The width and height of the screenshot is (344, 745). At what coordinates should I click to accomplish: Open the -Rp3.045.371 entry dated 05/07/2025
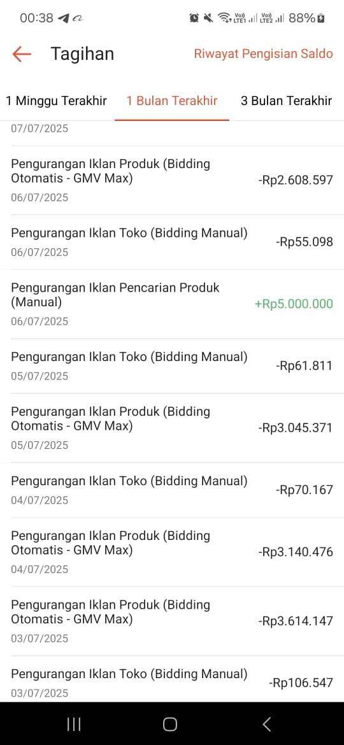click(172, 428)
